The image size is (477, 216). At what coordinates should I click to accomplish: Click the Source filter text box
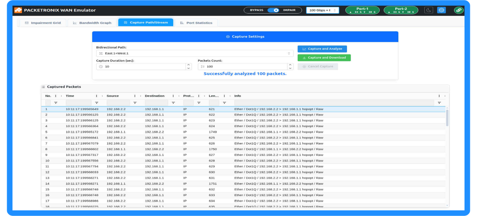coord(118,103)
